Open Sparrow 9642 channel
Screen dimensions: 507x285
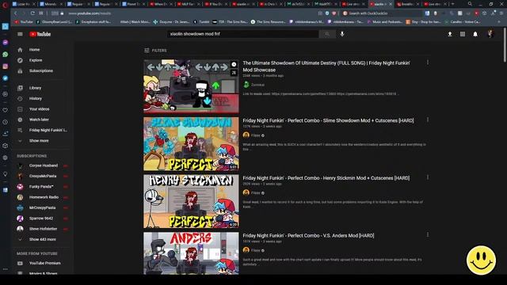click(40, 218)
